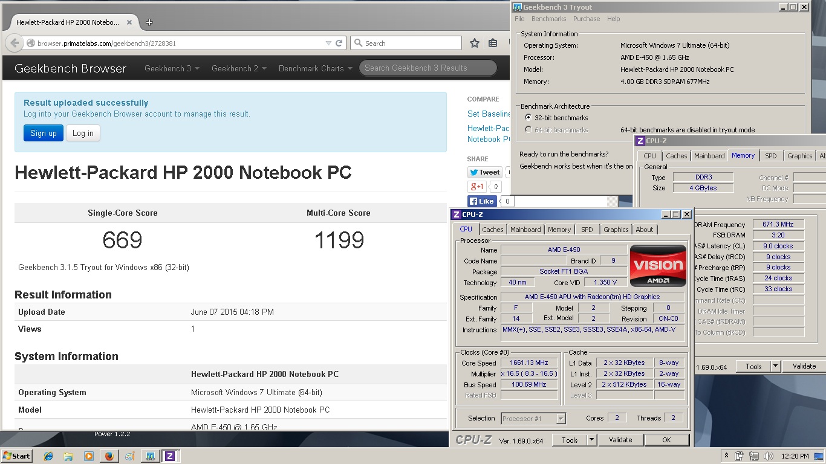The width and height of the screenshot is (826, 464).
Task: Click the Geekbench Browser logo link
Action: [71, 68]
